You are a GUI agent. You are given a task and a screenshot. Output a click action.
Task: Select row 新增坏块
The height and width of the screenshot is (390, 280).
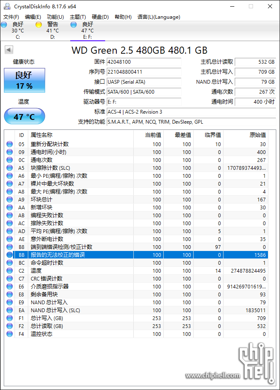coord(136,207)
